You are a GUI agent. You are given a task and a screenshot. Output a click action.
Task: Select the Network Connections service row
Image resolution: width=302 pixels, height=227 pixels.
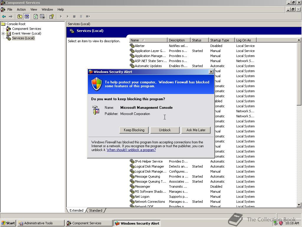click(192, 202)
